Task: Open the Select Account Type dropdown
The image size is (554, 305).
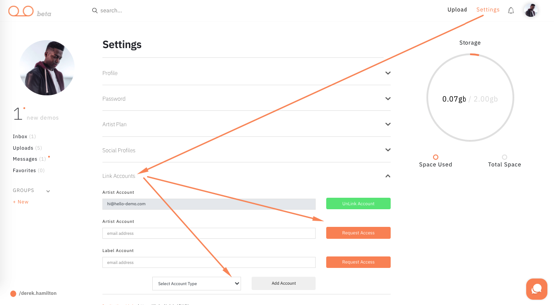Action: tap(196, 283)
